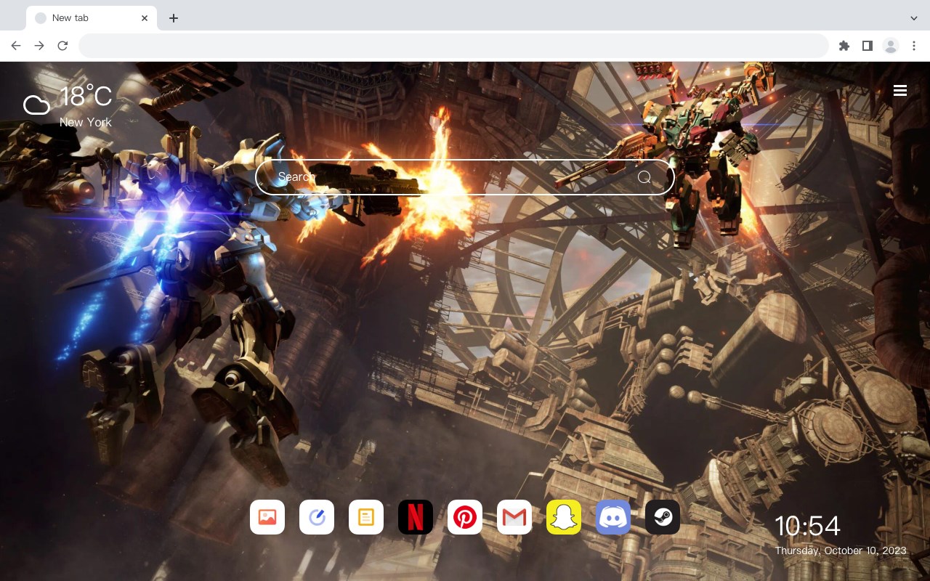Open the blue task checker shortcut
Viewport: 930px width, 581px height.
[x=317, y=517]
